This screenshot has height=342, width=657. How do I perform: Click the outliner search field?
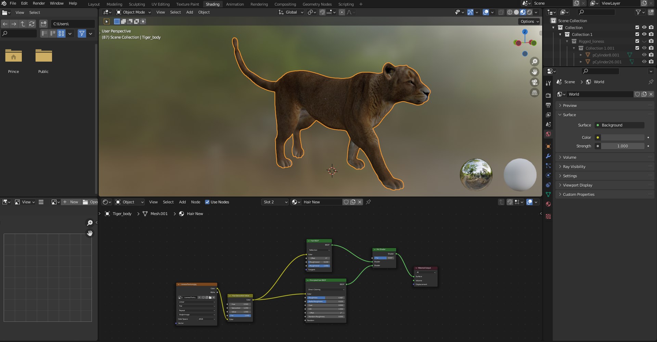pos(596,12)
